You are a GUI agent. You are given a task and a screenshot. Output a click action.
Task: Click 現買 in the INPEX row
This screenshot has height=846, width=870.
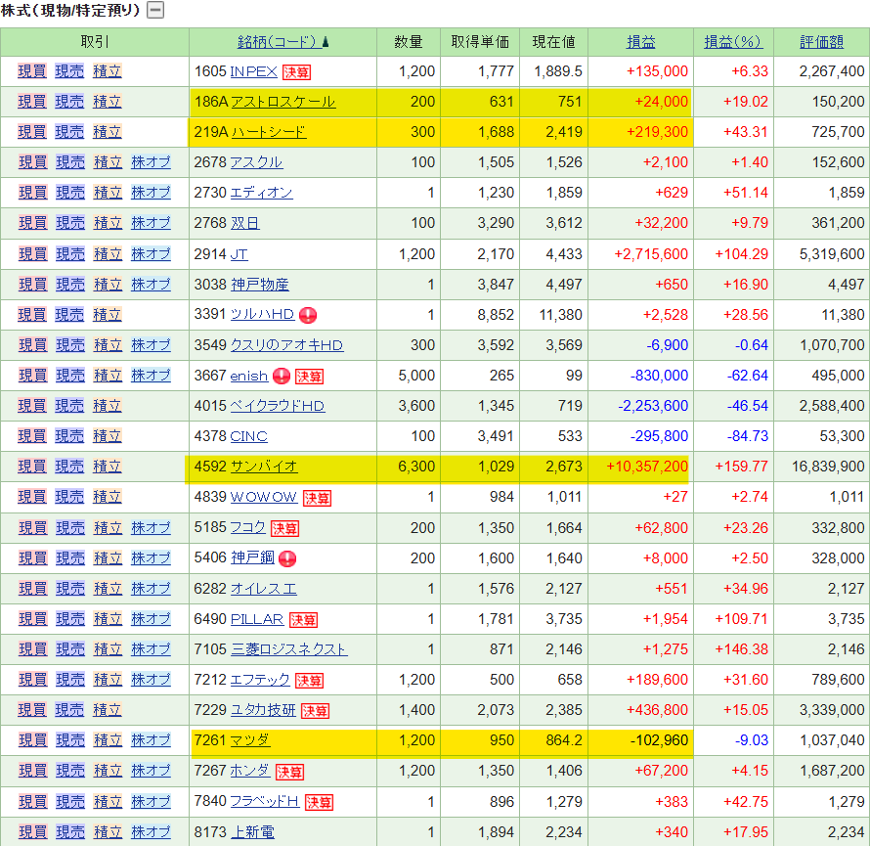tap(31, 71)
